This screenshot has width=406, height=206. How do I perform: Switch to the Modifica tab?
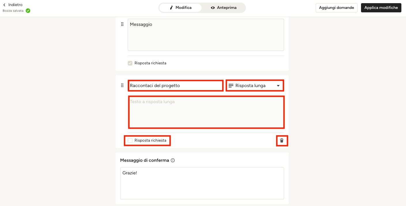pyautogui.click(x=181, y=8)
